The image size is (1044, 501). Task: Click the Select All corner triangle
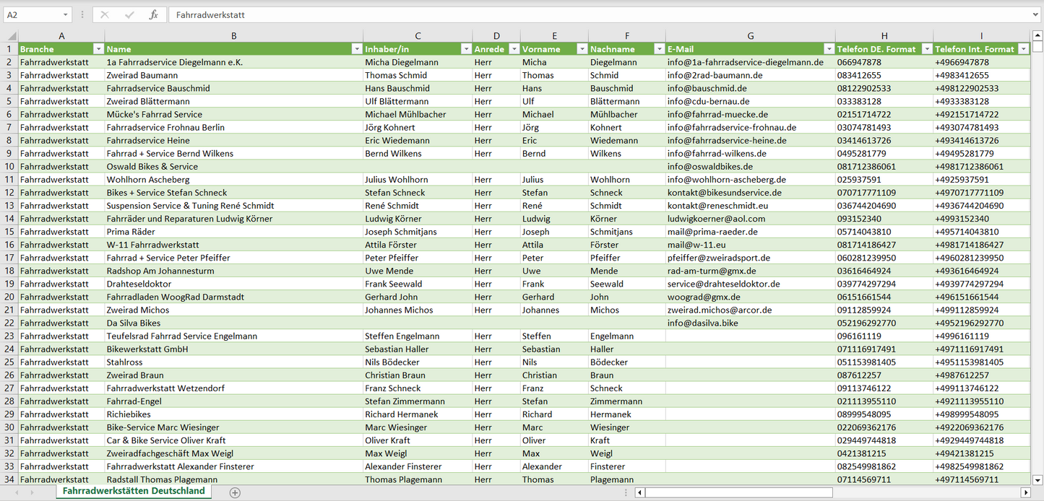[9, 36]
